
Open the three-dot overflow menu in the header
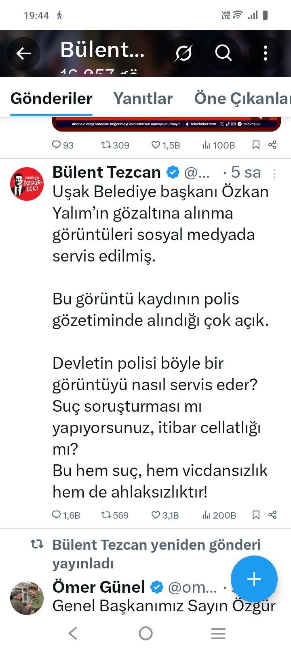click(265, 53)
